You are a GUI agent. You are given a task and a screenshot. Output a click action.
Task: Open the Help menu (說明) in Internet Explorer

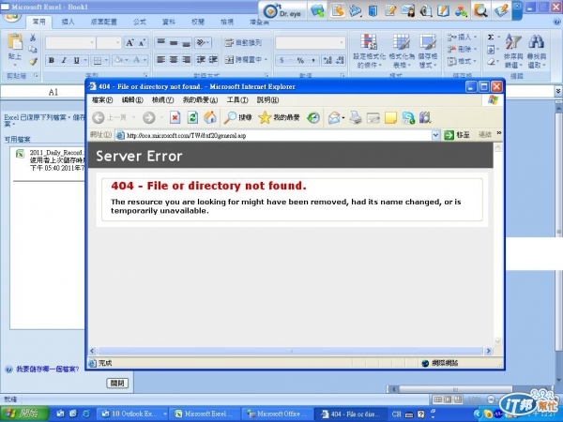267,100
